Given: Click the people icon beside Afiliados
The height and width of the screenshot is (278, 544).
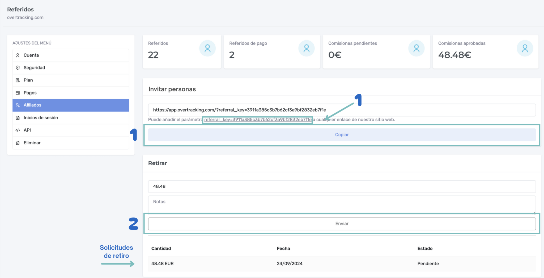Looking at the screenshot, I should tap(18, 105).
